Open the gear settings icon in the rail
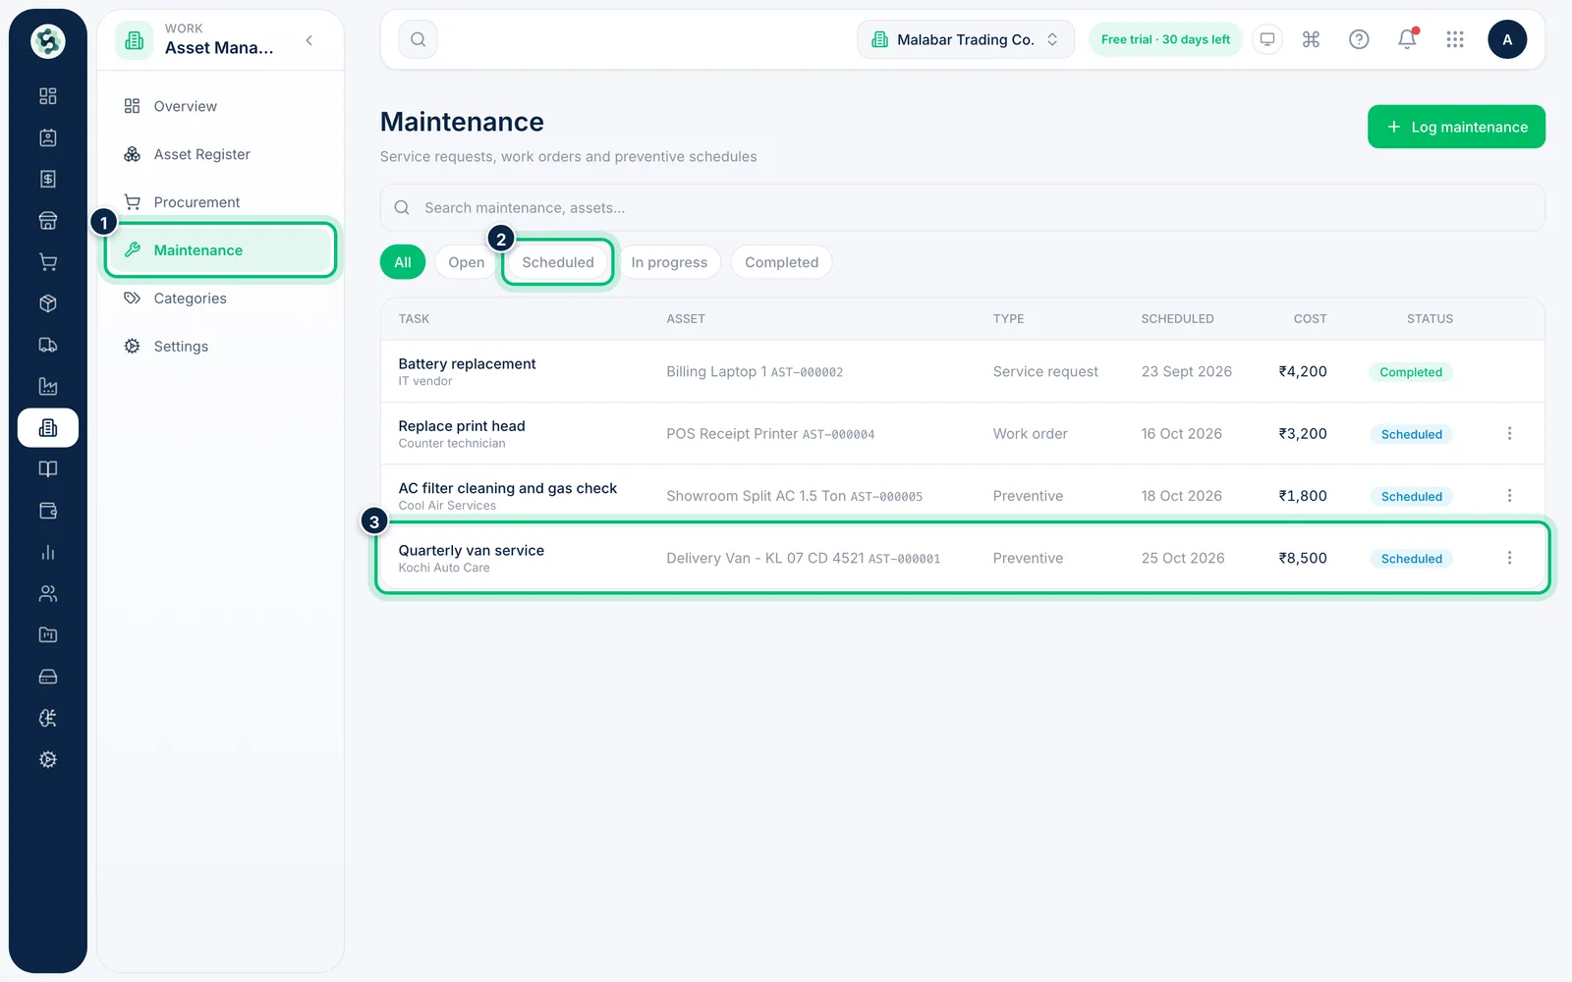The image size is (1572, 982). (47, 759)
